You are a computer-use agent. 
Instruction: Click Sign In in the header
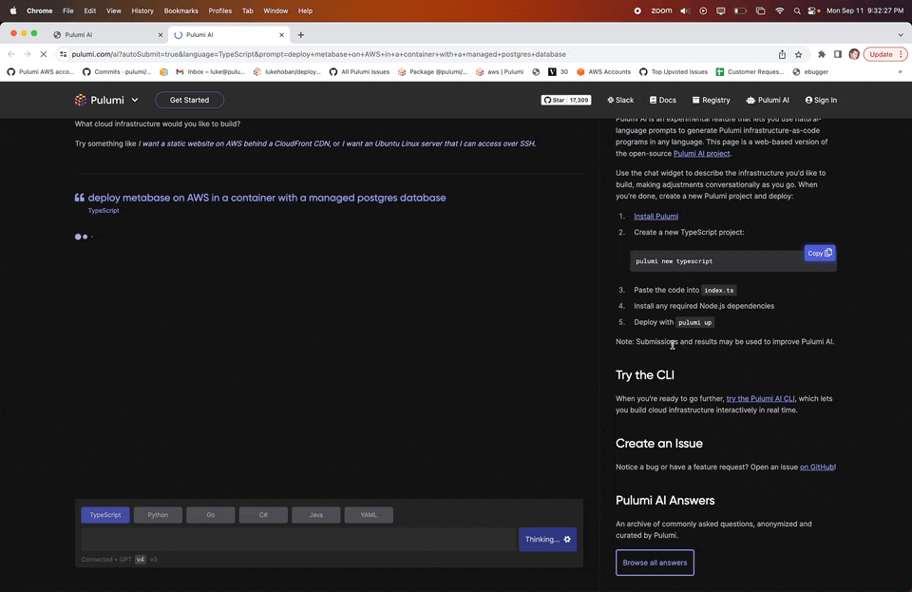(821, 100)
